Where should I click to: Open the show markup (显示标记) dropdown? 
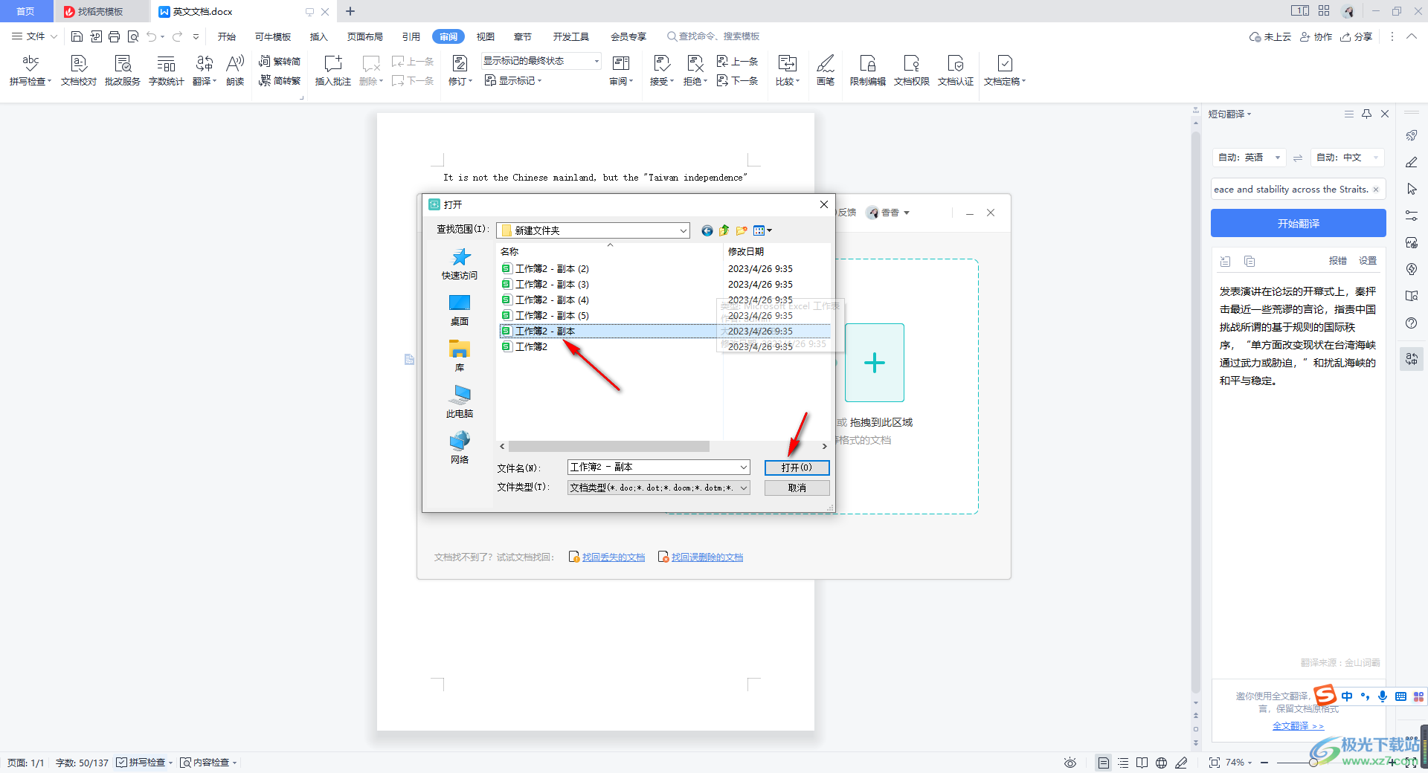pos(514,80)
